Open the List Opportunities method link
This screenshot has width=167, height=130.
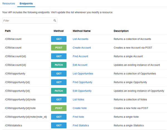pyautogui.click(x=83, y=73)
